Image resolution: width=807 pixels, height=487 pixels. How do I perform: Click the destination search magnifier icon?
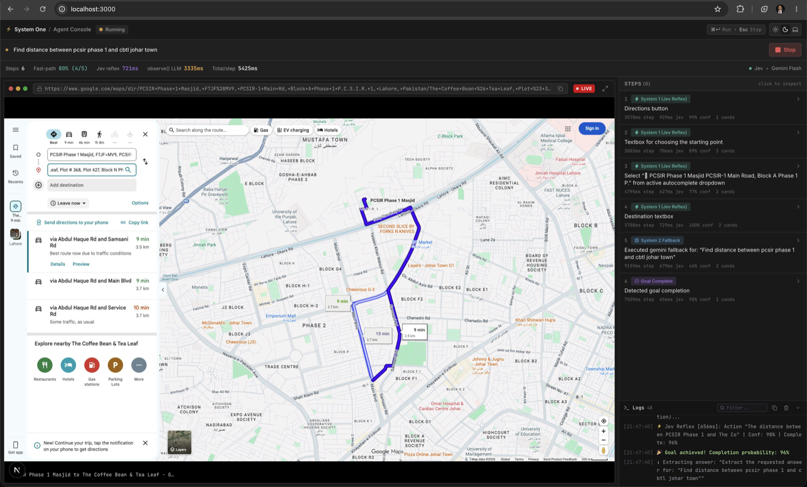[128, 170]
